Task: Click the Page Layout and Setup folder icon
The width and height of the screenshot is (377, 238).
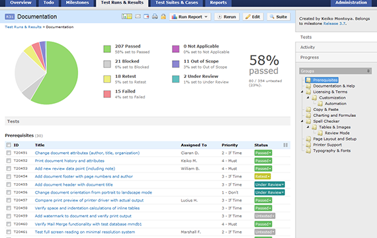Action: point(308,139)
